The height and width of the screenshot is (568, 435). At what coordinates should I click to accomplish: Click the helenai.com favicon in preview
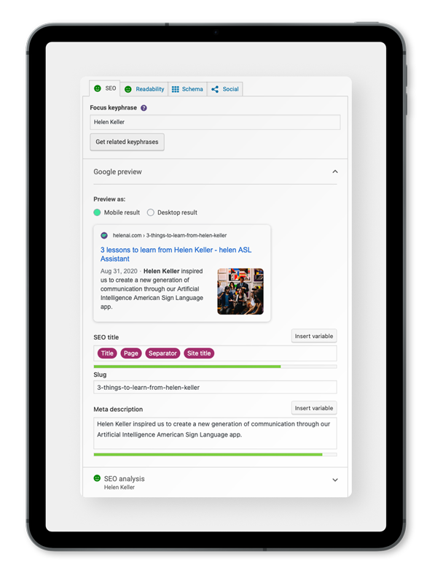104,236
